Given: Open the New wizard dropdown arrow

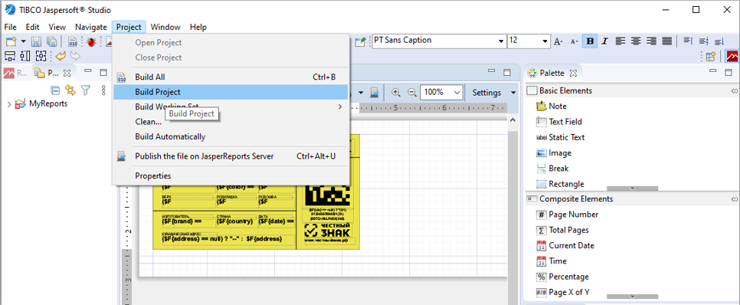Looking at the screenshot, I should pos(23,42).
